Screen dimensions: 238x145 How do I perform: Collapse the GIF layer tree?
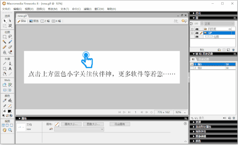coord(192,33)
